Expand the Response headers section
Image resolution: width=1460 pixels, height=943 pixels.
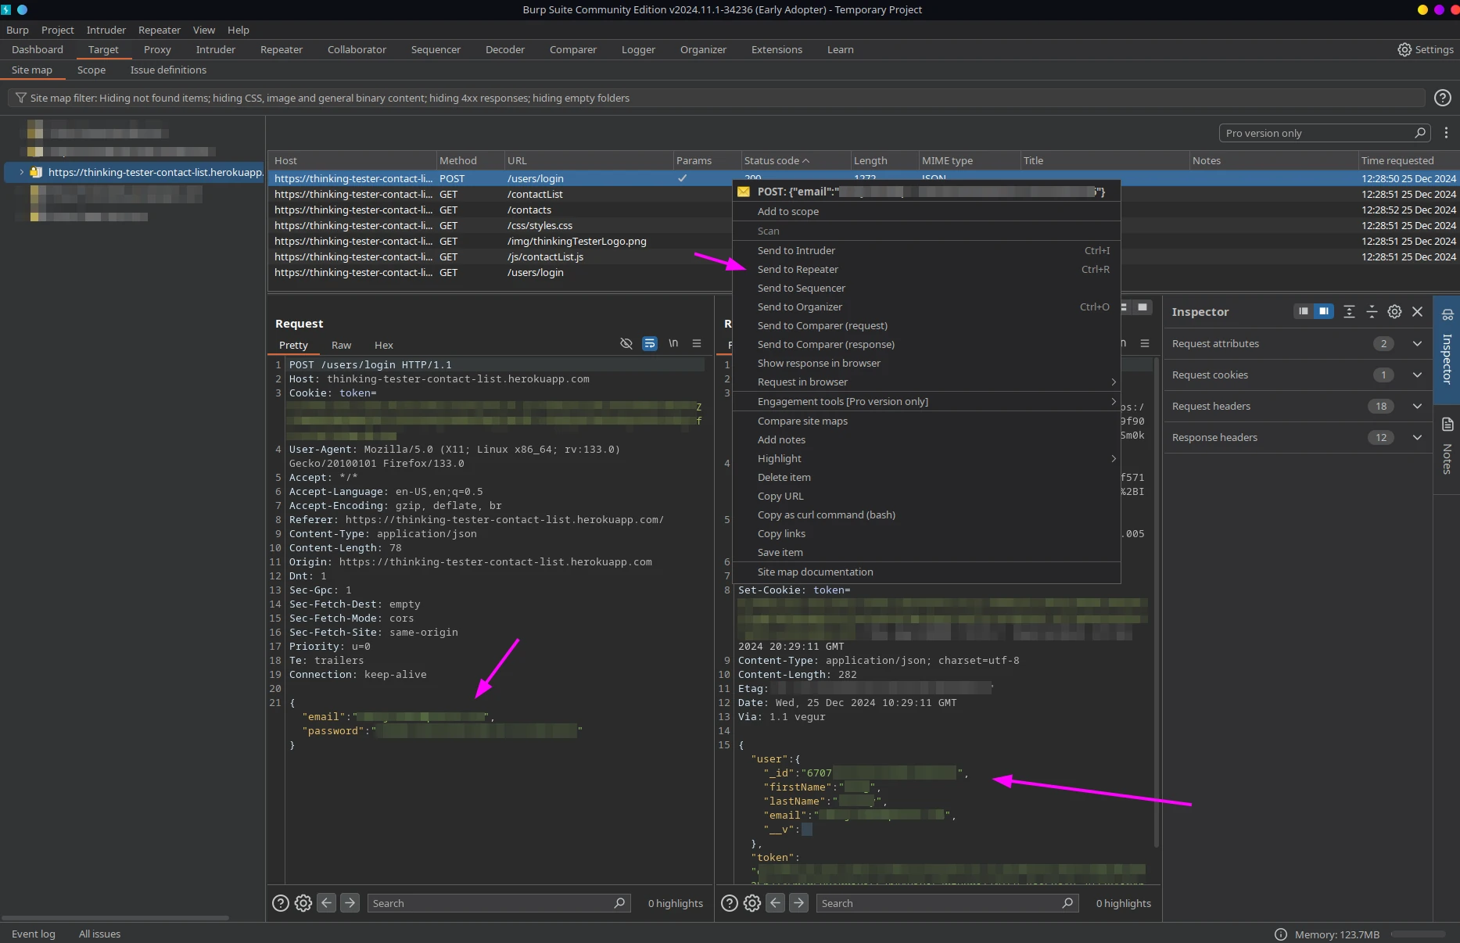click(x=1416, y=438)
